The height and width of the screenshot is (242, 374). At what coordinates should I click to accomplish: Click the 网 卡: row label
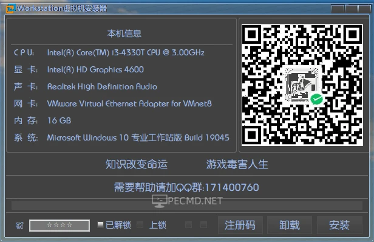point(25,103)
